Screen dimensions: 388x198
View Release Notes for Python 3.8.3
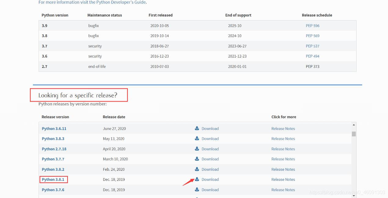coord(283,139)
